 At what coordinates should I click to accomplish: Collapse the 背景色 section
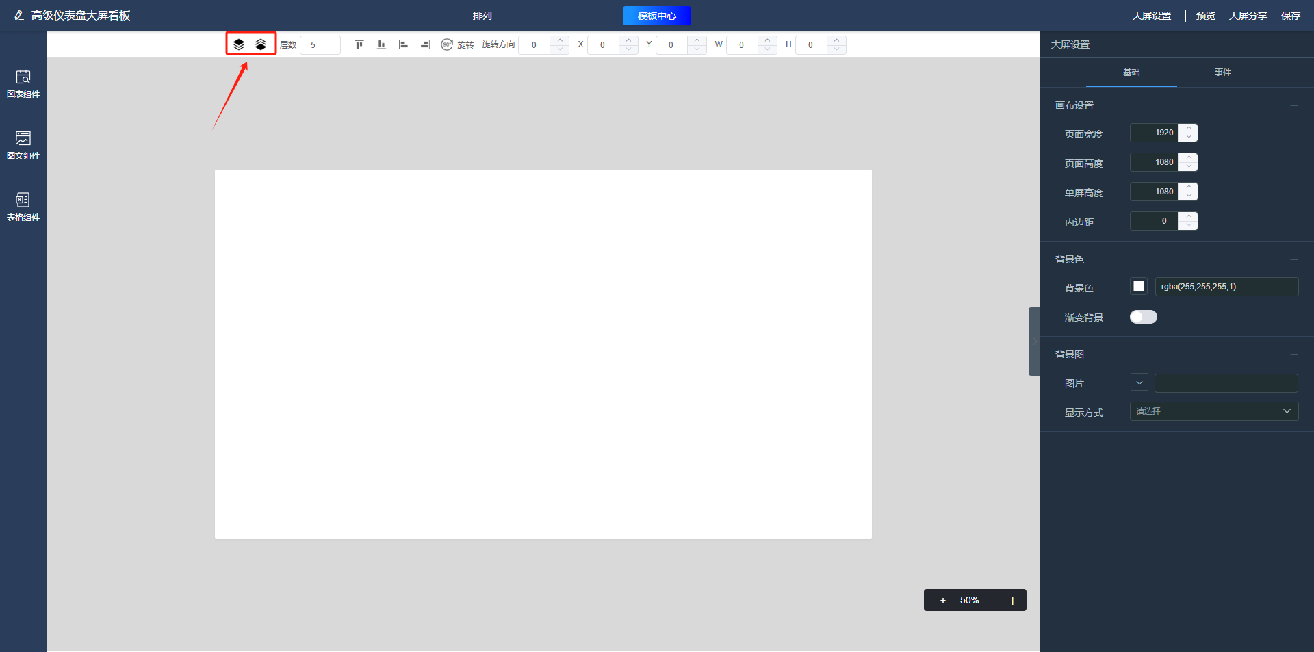tap(1294, 259)
